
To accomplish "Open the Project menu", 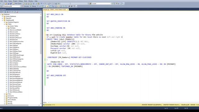I will click(15, 1).
